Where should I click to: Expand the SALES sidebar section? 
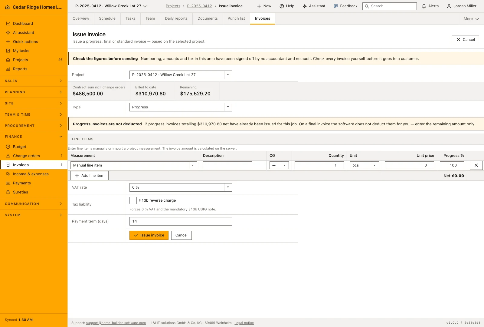pos(34,81)
